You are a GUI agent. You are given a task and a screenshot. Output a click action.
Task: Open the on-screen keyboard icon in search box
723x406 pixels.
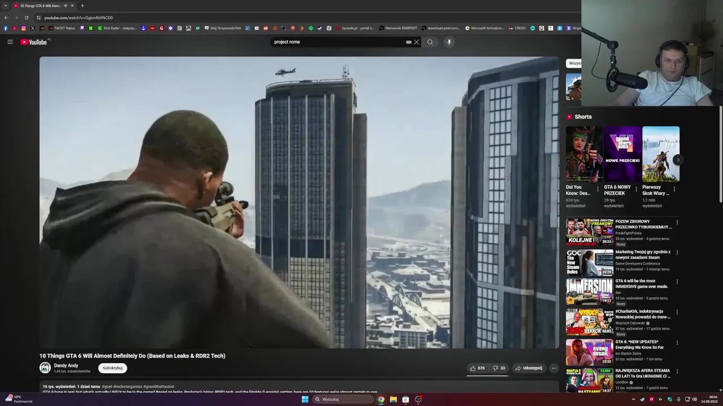tap(408, 42)
